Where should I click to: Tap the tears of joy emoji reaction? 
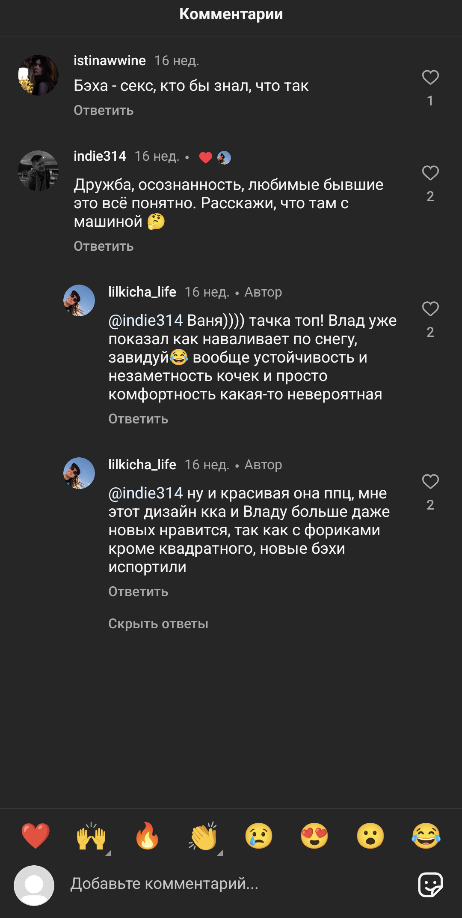[x=426, y=836]
